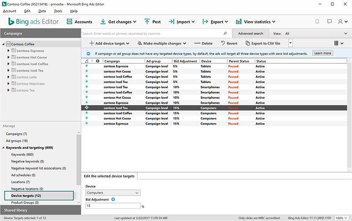Click the Learn more button
The image size is (352, 221).
tap(323, 53)
